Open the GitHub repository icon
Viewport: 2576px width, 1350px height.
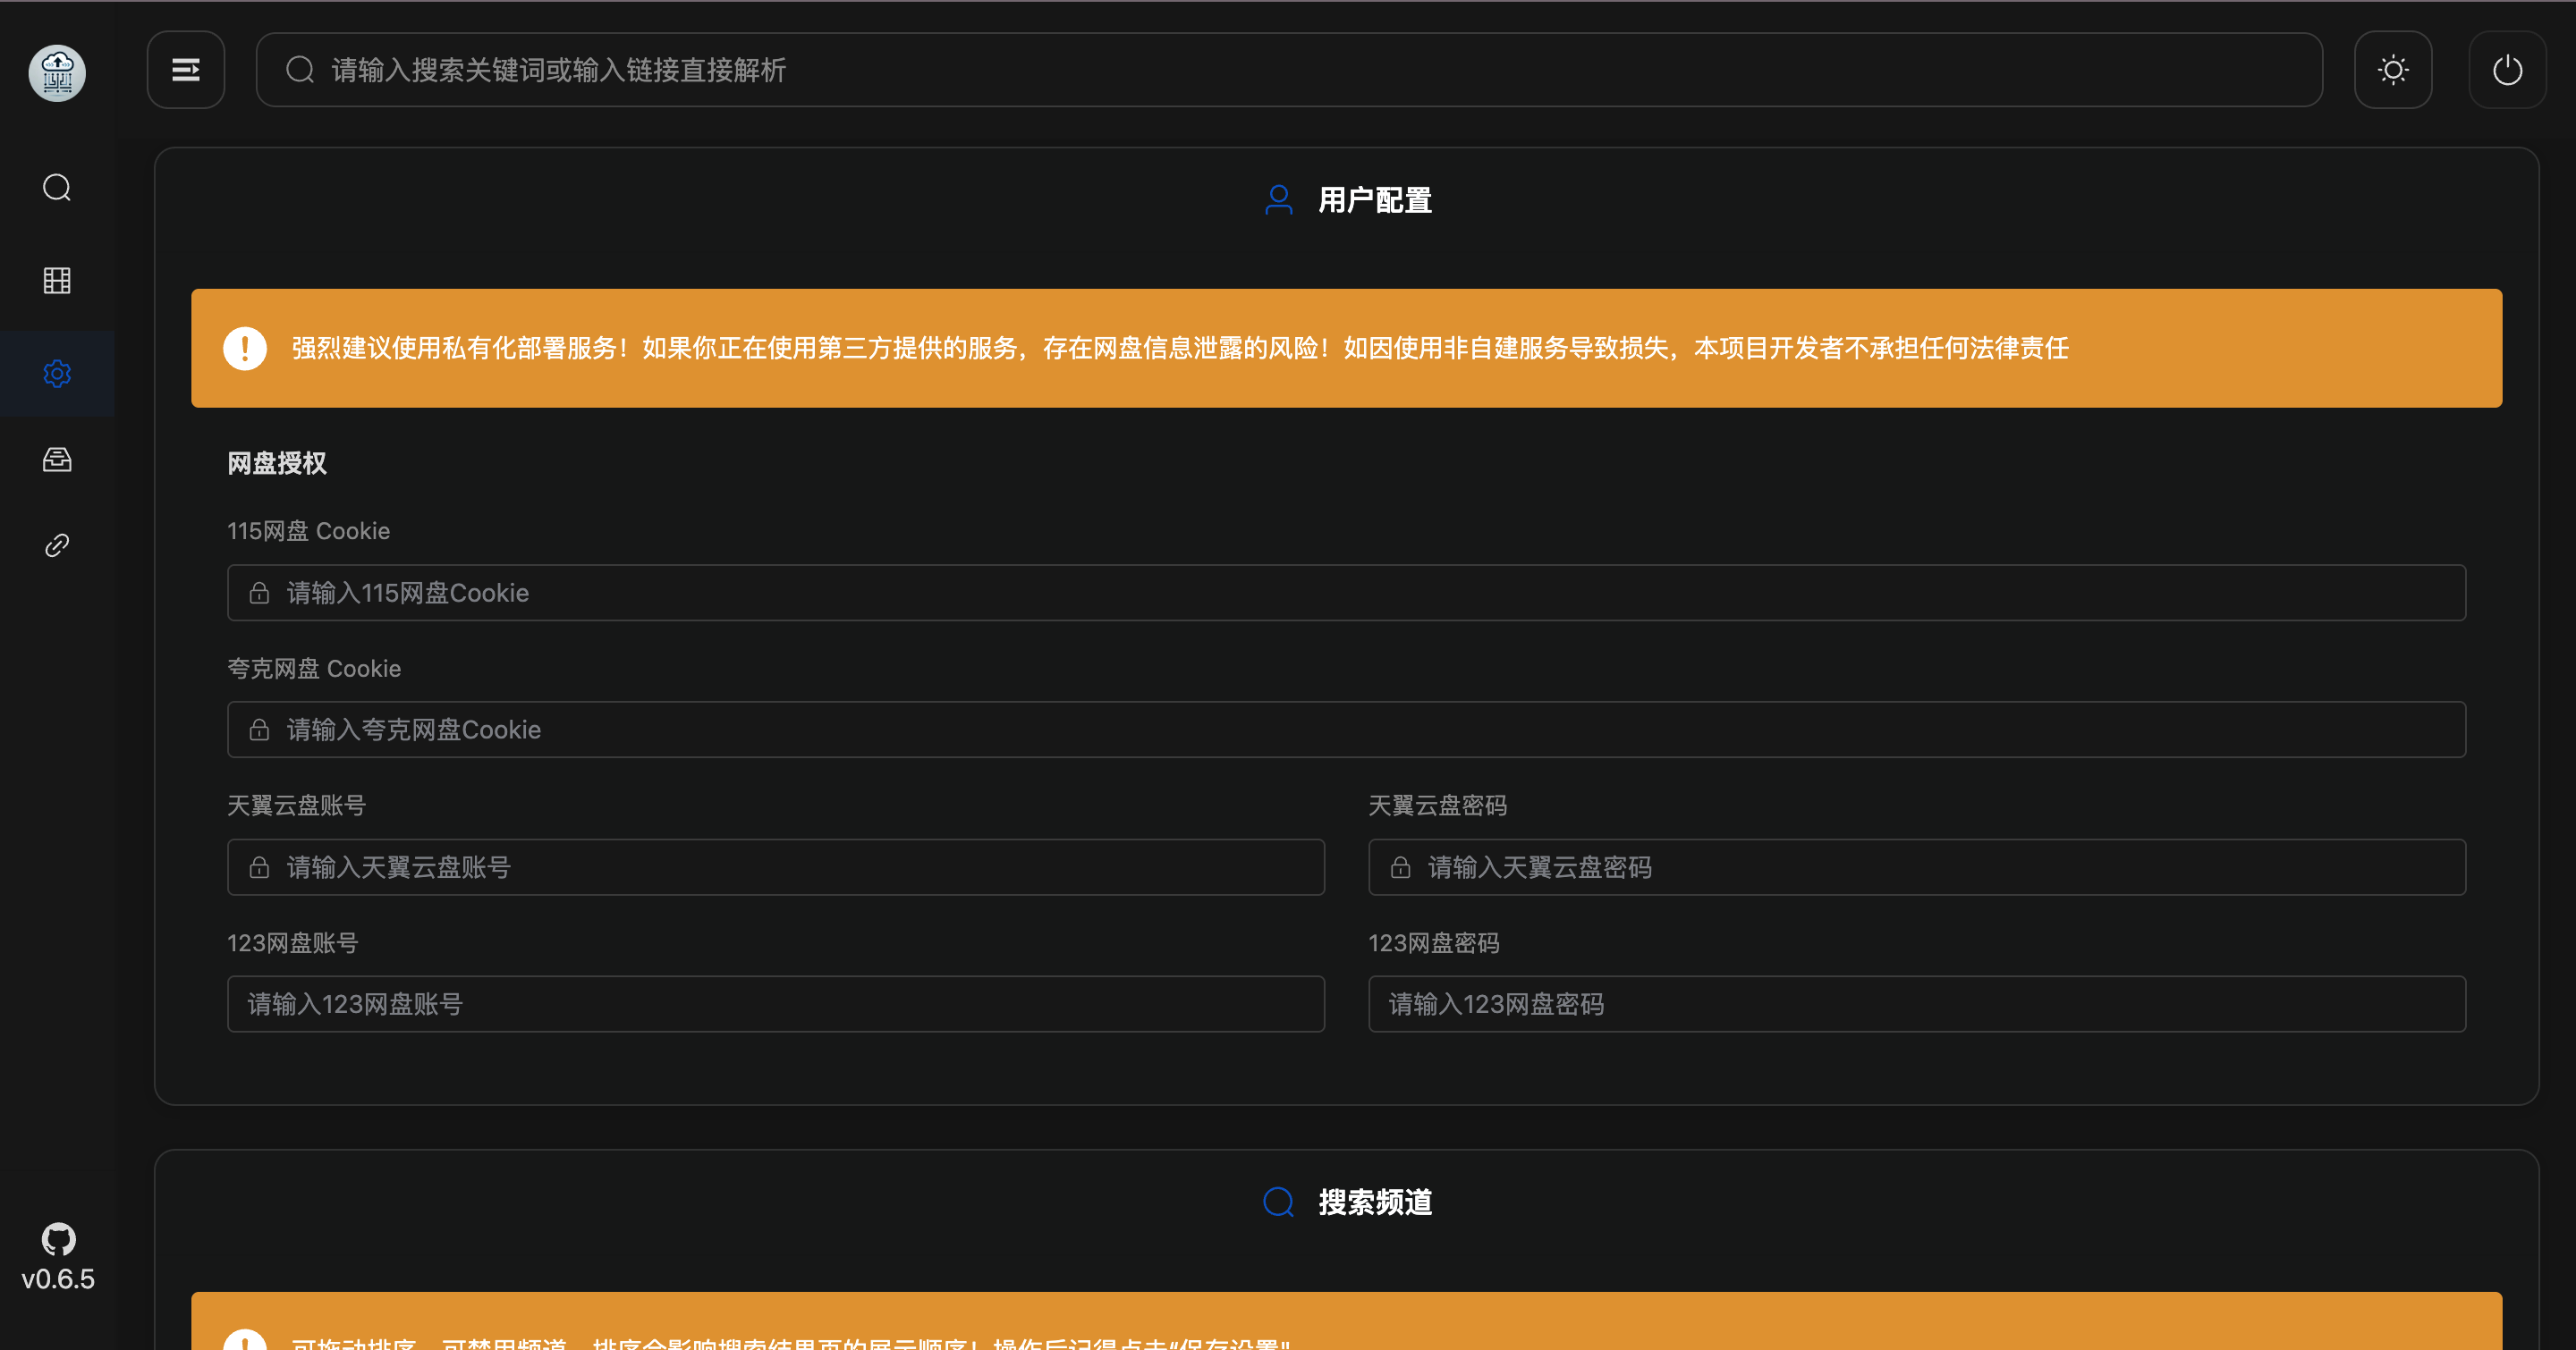(x=58, y=1239)
